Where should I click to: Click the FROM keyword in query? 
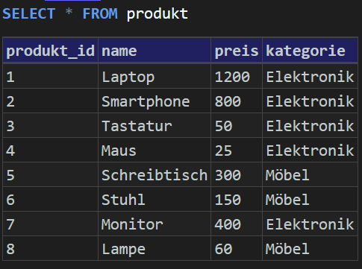pos(100,13)
